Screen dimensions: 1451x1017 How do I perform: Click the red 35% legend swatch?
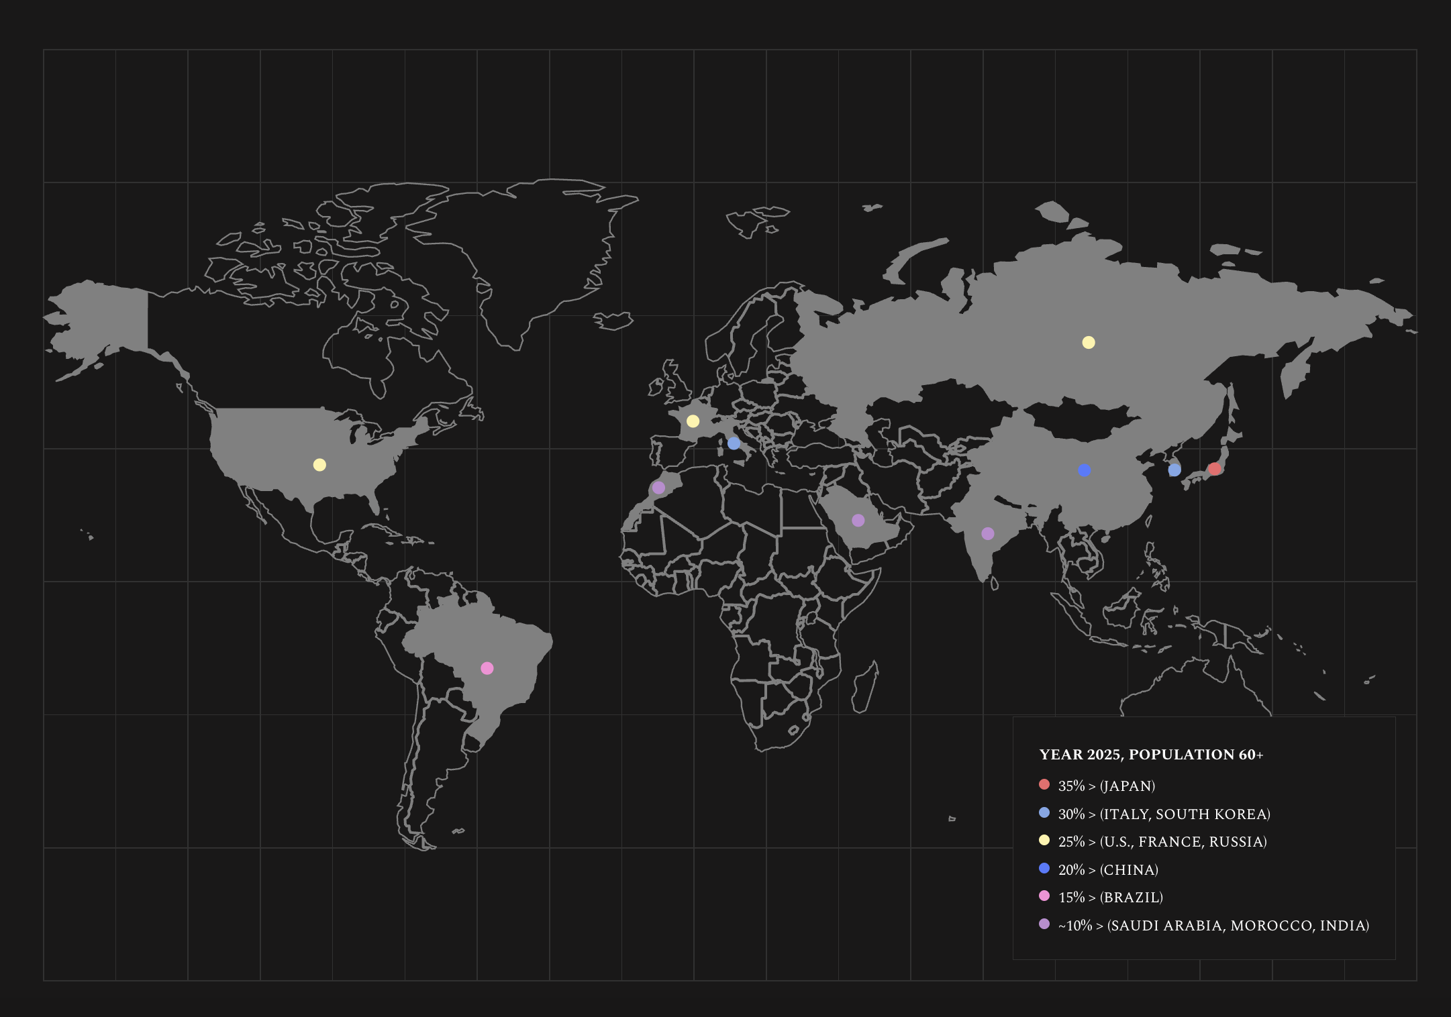click(x=1044, y=784)
